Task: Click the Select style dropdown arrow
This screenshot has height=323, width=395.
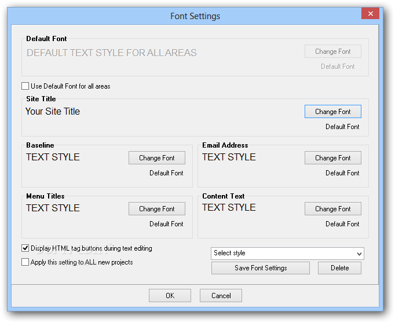Action: 360,254
